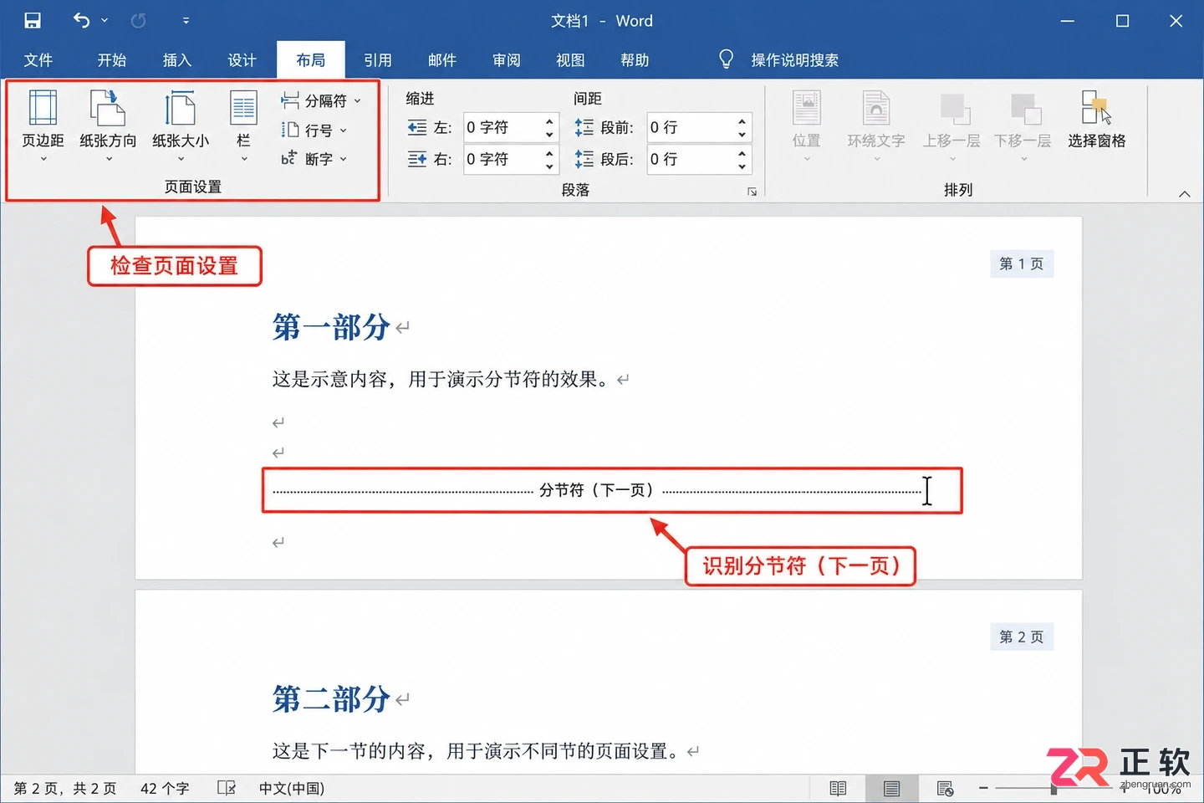Switch to the 开始 Home tab
Screen dimensions: 1204x803
tap(112, 60)
